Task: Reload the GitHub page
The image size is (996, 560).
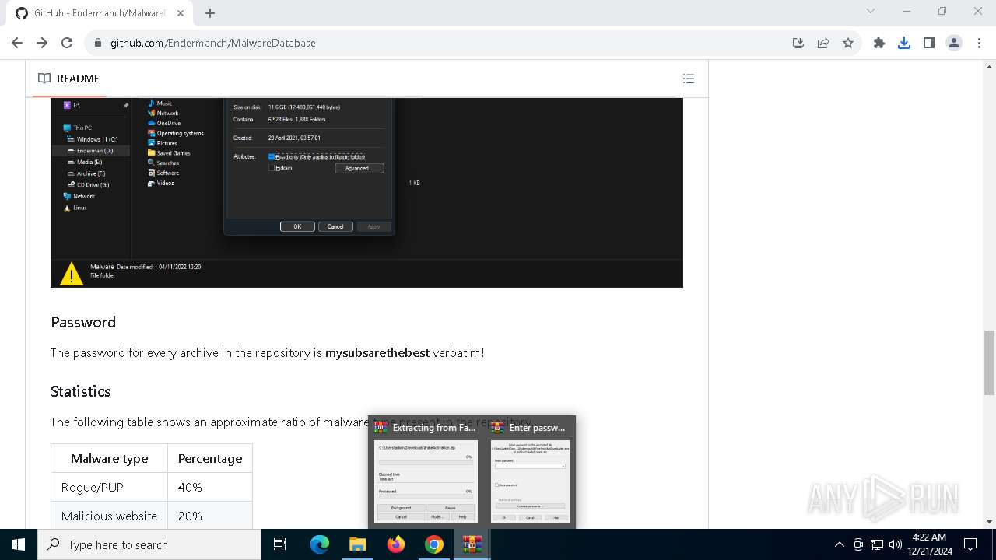Action: click(x=67, y=43)
